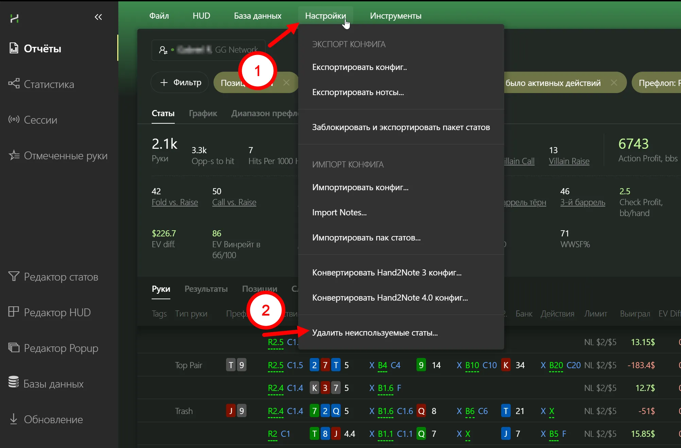Select 'Импортировать конфиг...' from the menu
The image size is (681, 448).
[x=360, y=187]
